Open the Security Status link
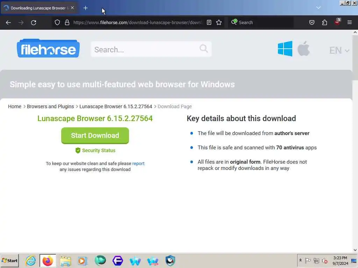The image size is (358, 268). tap(95, 150)
